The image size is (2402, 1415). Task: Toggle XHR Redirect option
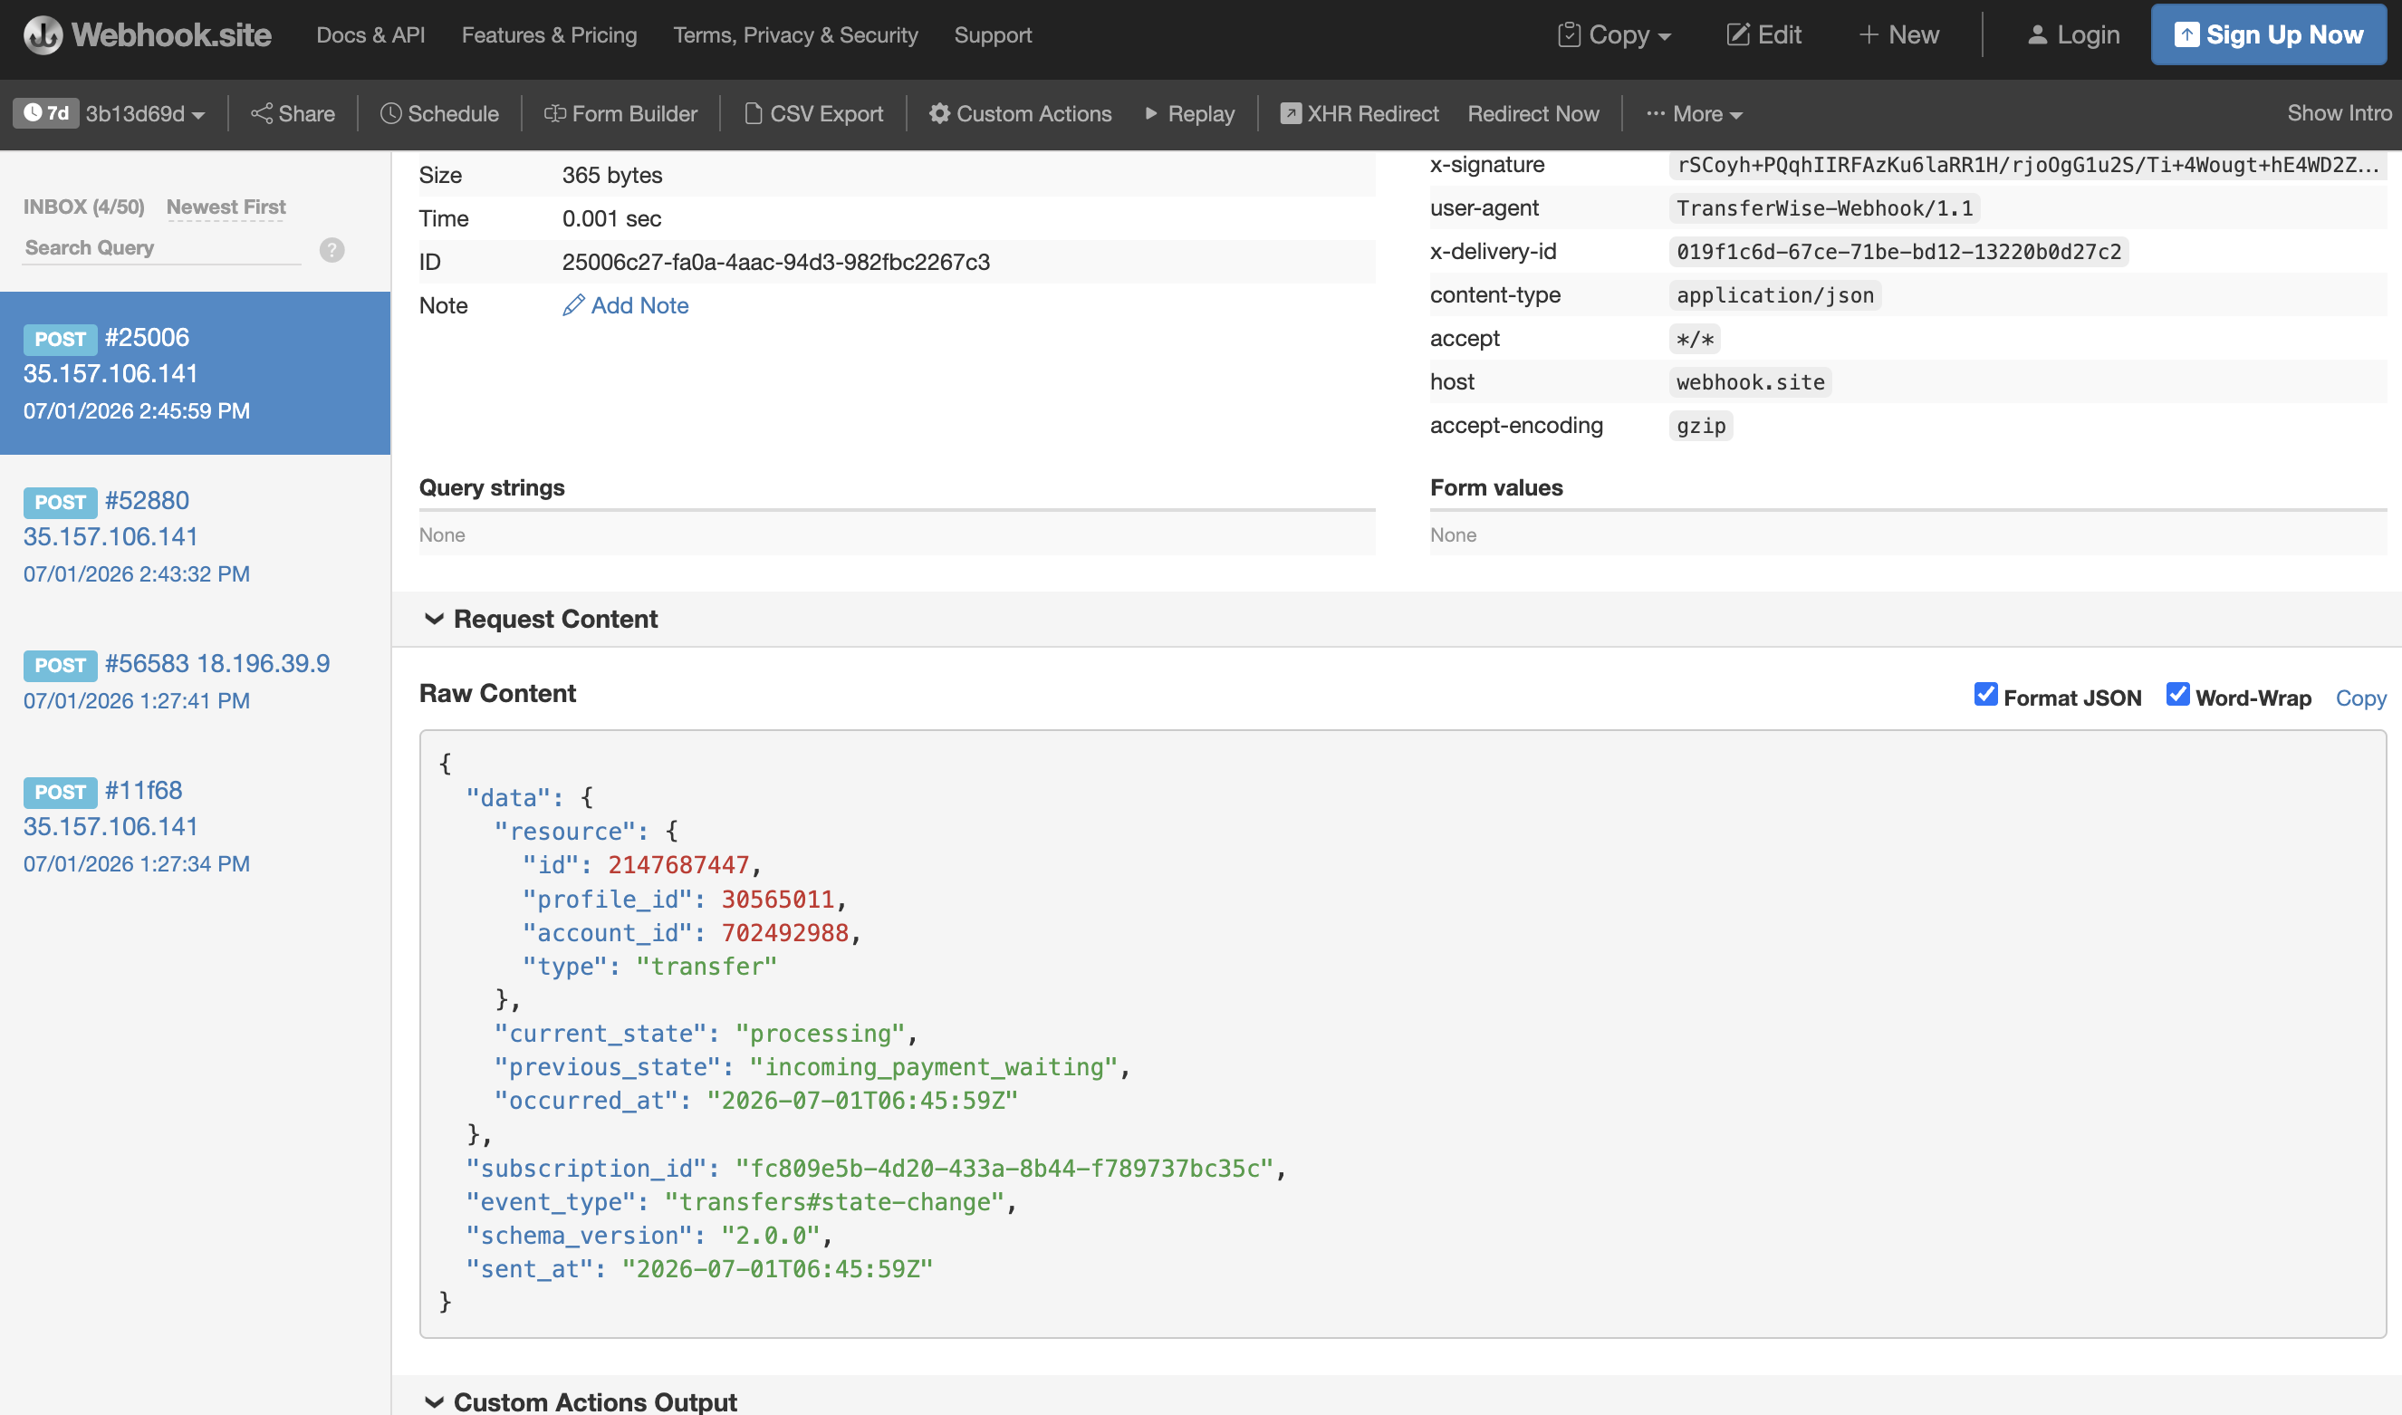coord(1360,113)
